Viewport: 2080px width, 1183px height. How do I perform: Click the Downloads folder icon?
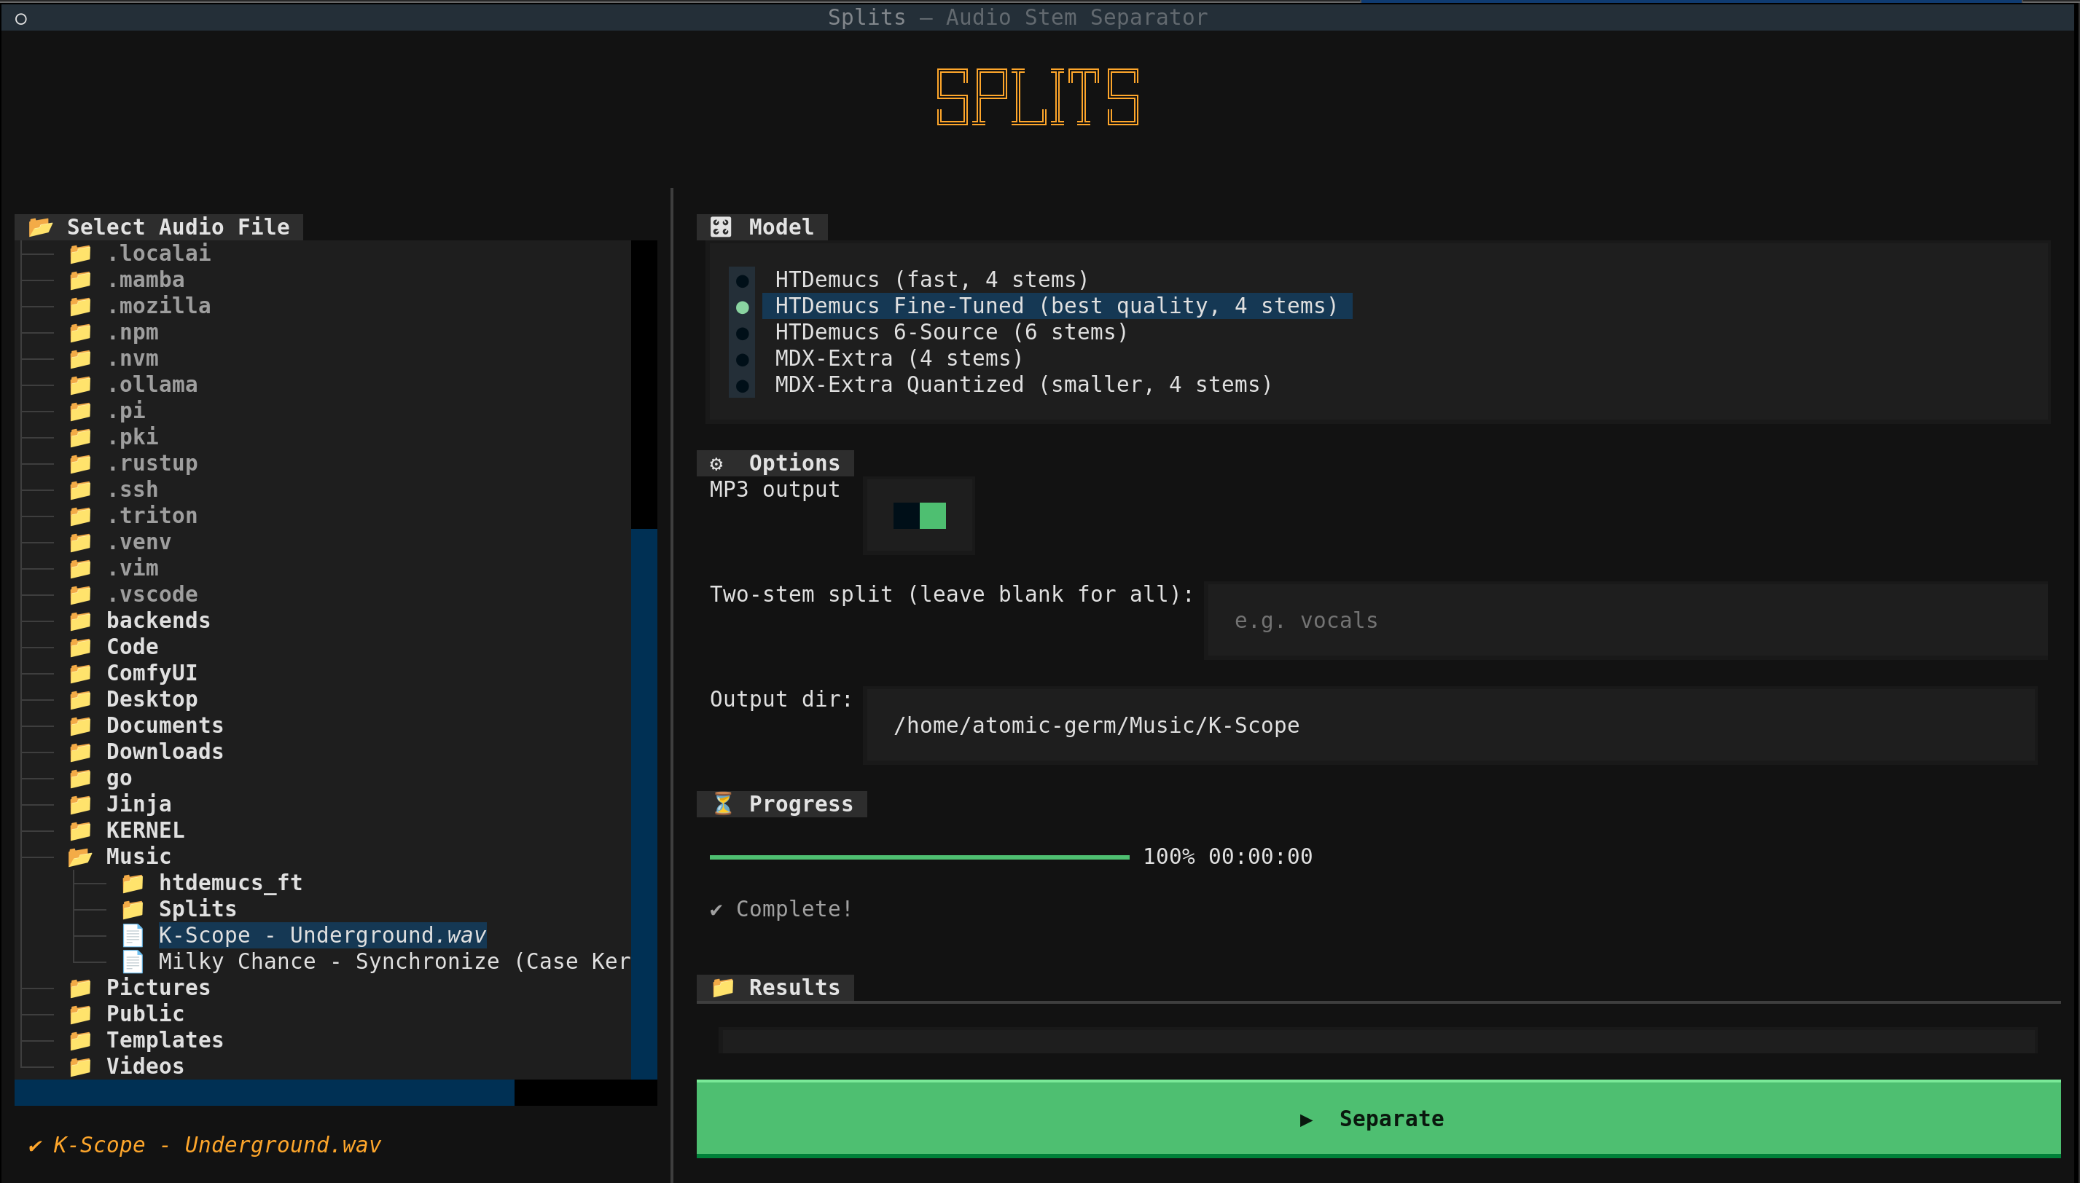pos(80,752)
